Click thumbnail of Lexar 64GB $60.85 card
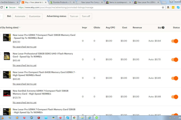181x120 pixels. point(7,75)
